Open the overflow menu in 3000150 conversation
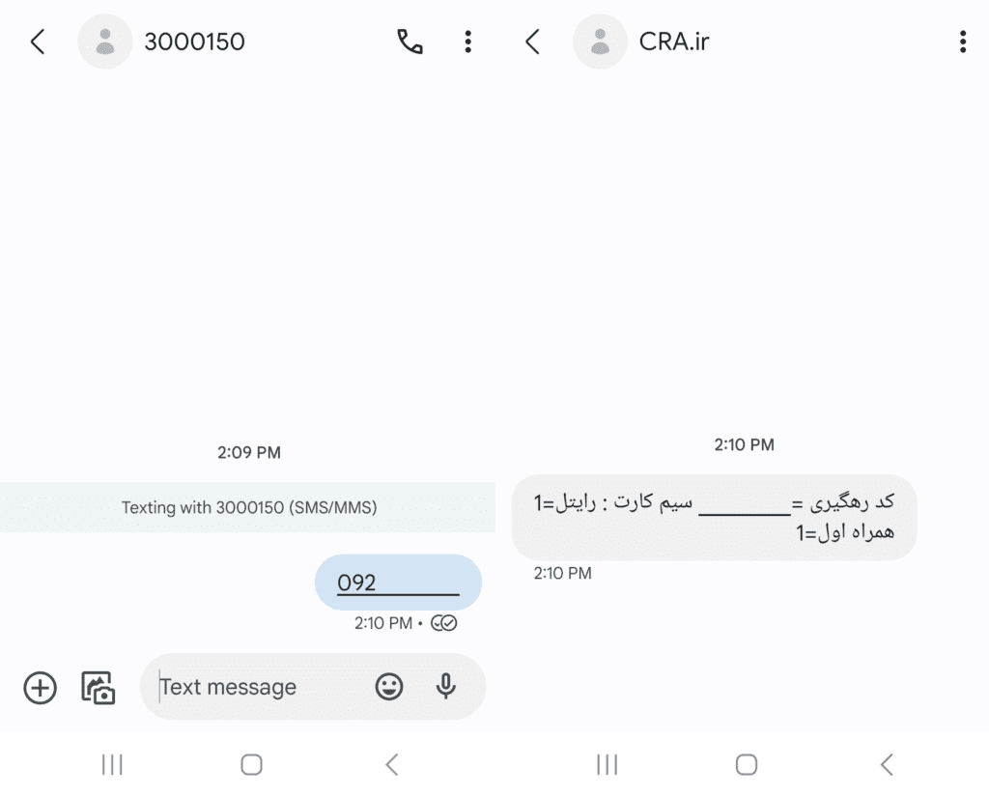 pos(467,42)
